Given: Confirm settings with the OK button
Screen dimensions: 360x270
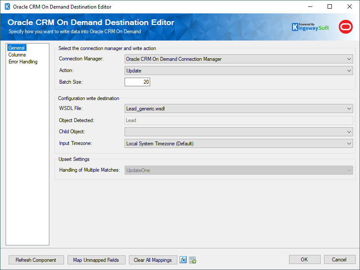Looking at the screenshot, I should (305, 259).
